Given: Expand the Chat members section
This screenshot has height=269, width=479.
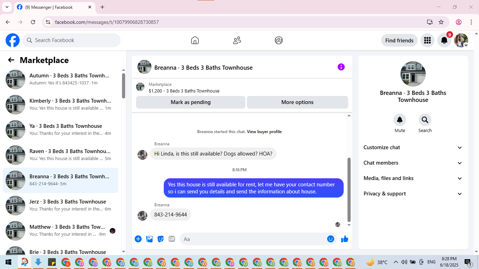Looking at the screenshot, I should click(x=413, y=163).
